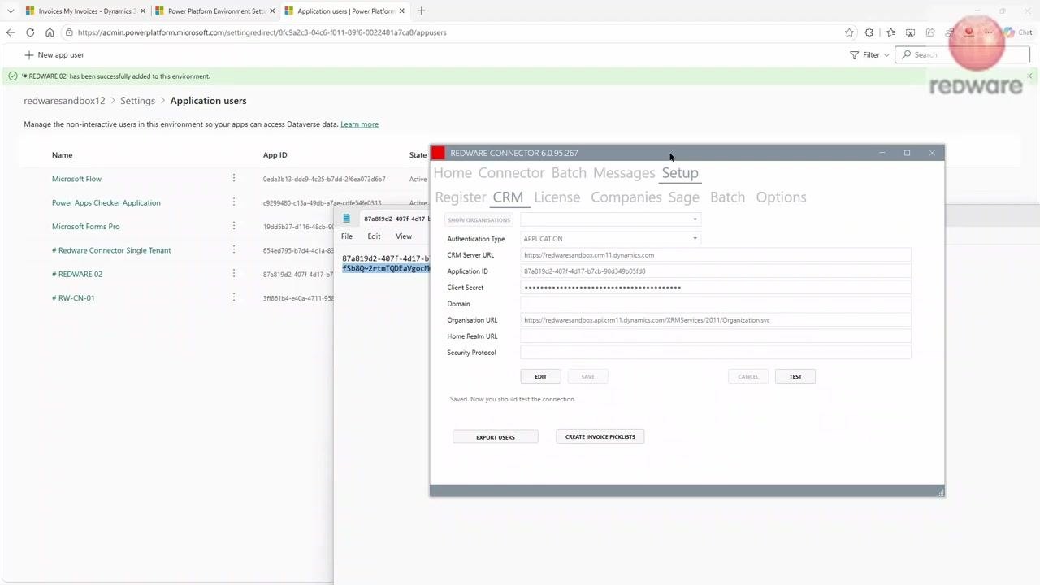Click the Edit button
Image resolution: width=1040 pixels, height=585 pixels.
(x=541, y=376)
